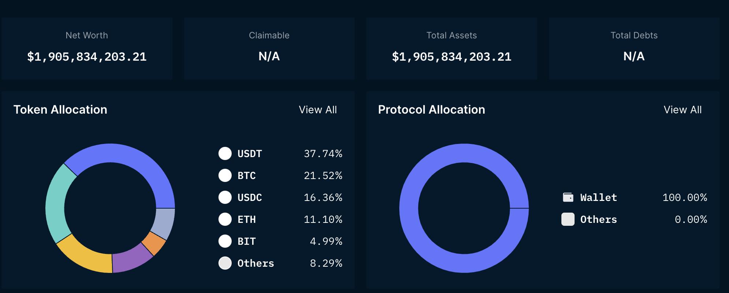
Task: Click the USDT token icon in legend
Action: pos(225,153)
